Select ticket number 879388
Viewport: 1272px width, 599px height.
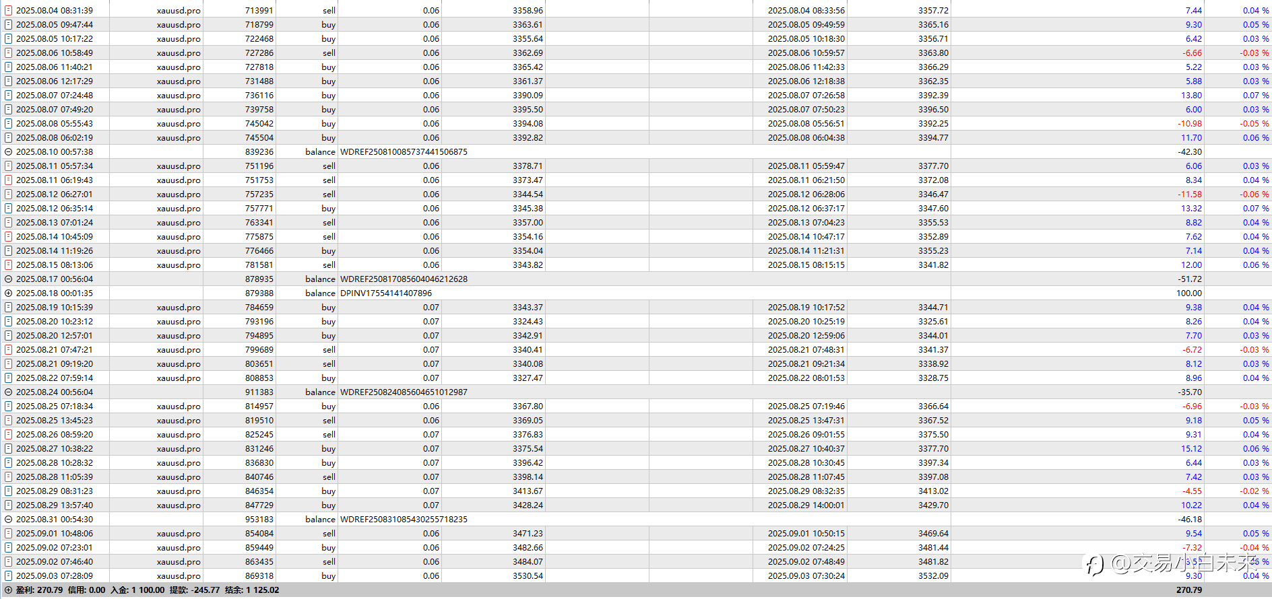pyautogui.click(x=259, y=293)
